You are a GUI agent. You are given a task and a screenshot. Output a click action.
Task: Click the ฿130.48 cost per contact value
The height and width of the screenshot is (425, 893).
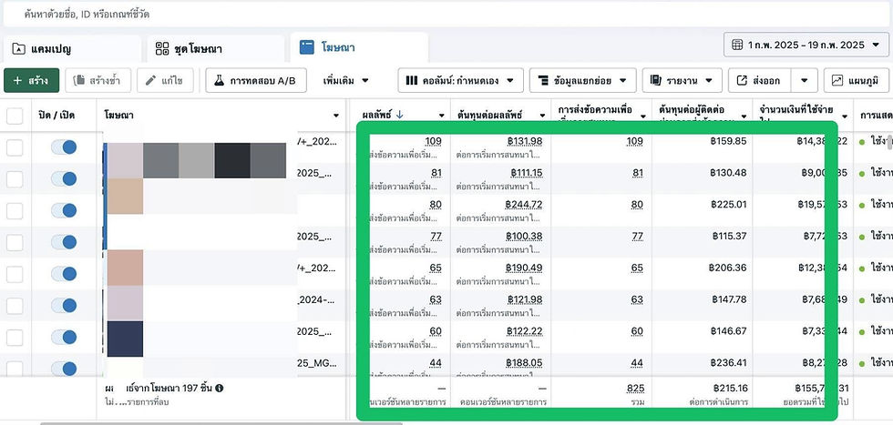[x=728, y=173]
